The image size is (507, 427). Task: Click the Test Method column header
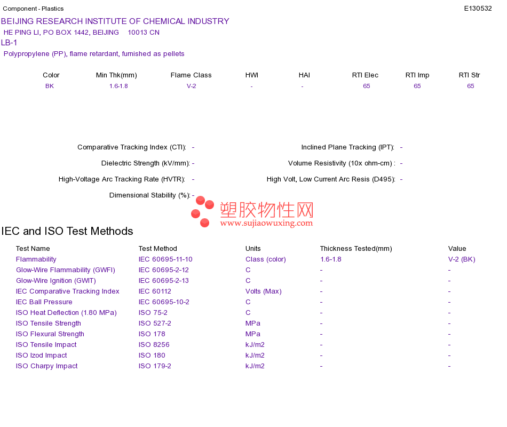(158, 249)
